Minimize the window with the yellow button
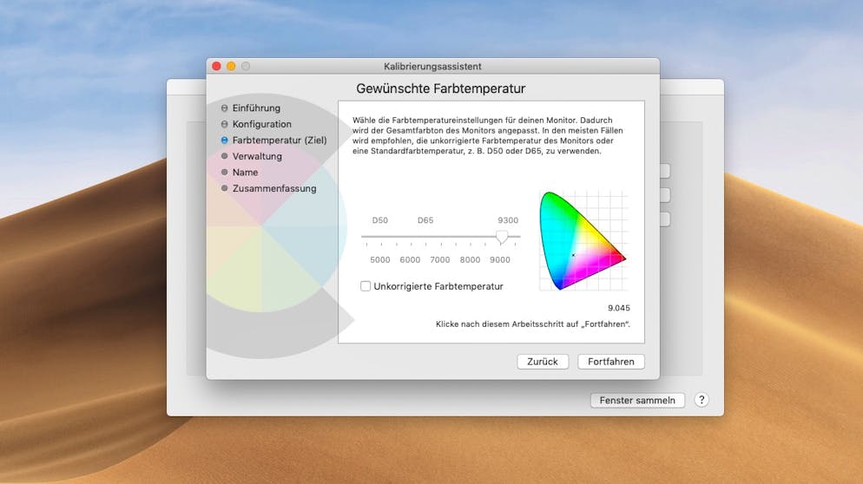This screenshot has width=863, height=484. pyautogui.click(x=231, y=66)
